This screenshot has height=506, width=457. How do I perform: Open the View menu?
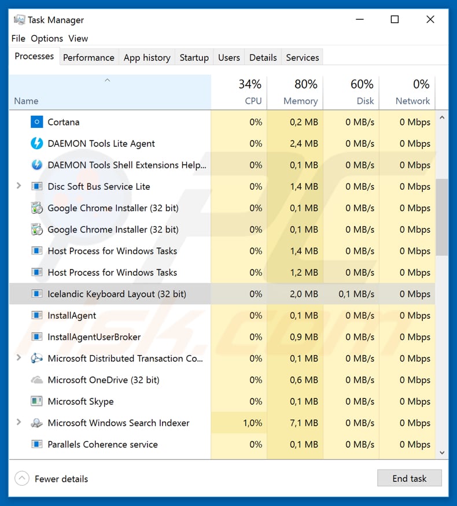[78, 38]
